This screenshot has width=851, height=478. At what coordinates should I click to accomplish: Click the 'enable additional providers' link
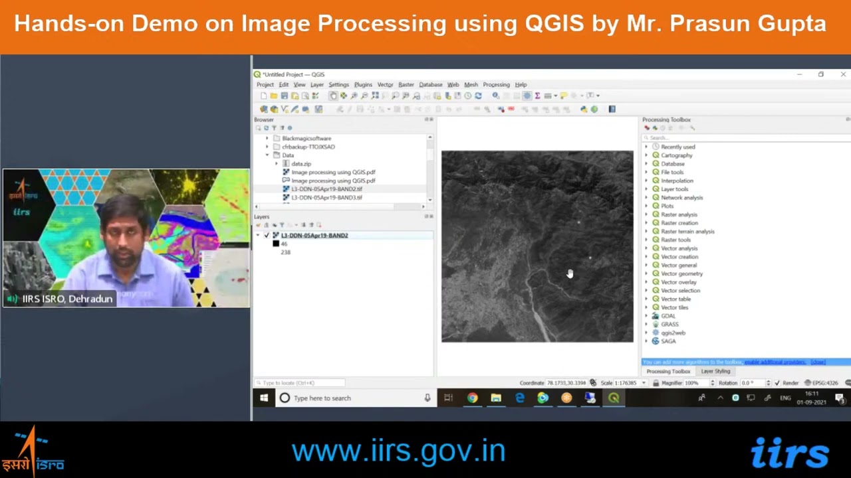point(775,362)
